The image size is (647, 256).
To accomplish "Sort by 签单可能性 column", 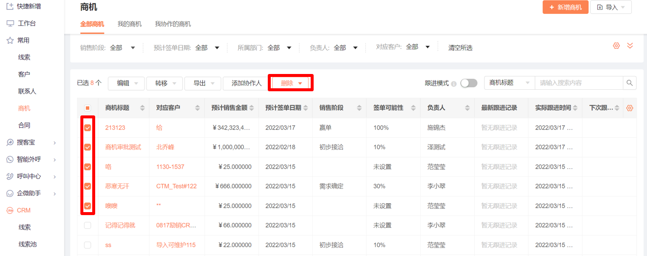I will [x=414, y=108].
